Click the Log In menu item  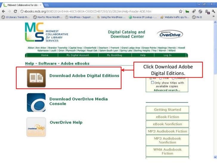pos(168,55)
